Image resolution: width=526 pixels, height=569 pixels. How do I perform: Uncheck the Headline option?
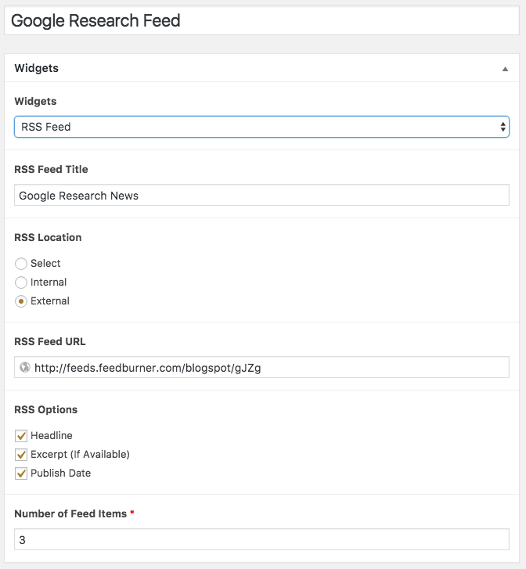(21, 436)
